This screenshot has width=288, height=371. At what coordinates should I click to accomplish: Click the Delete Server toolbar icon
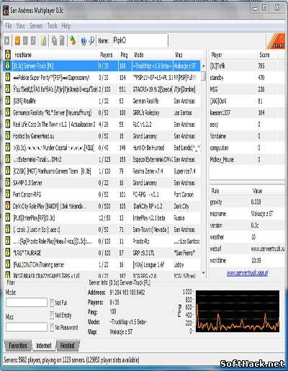pyautogui.click(x=25, y=40)
